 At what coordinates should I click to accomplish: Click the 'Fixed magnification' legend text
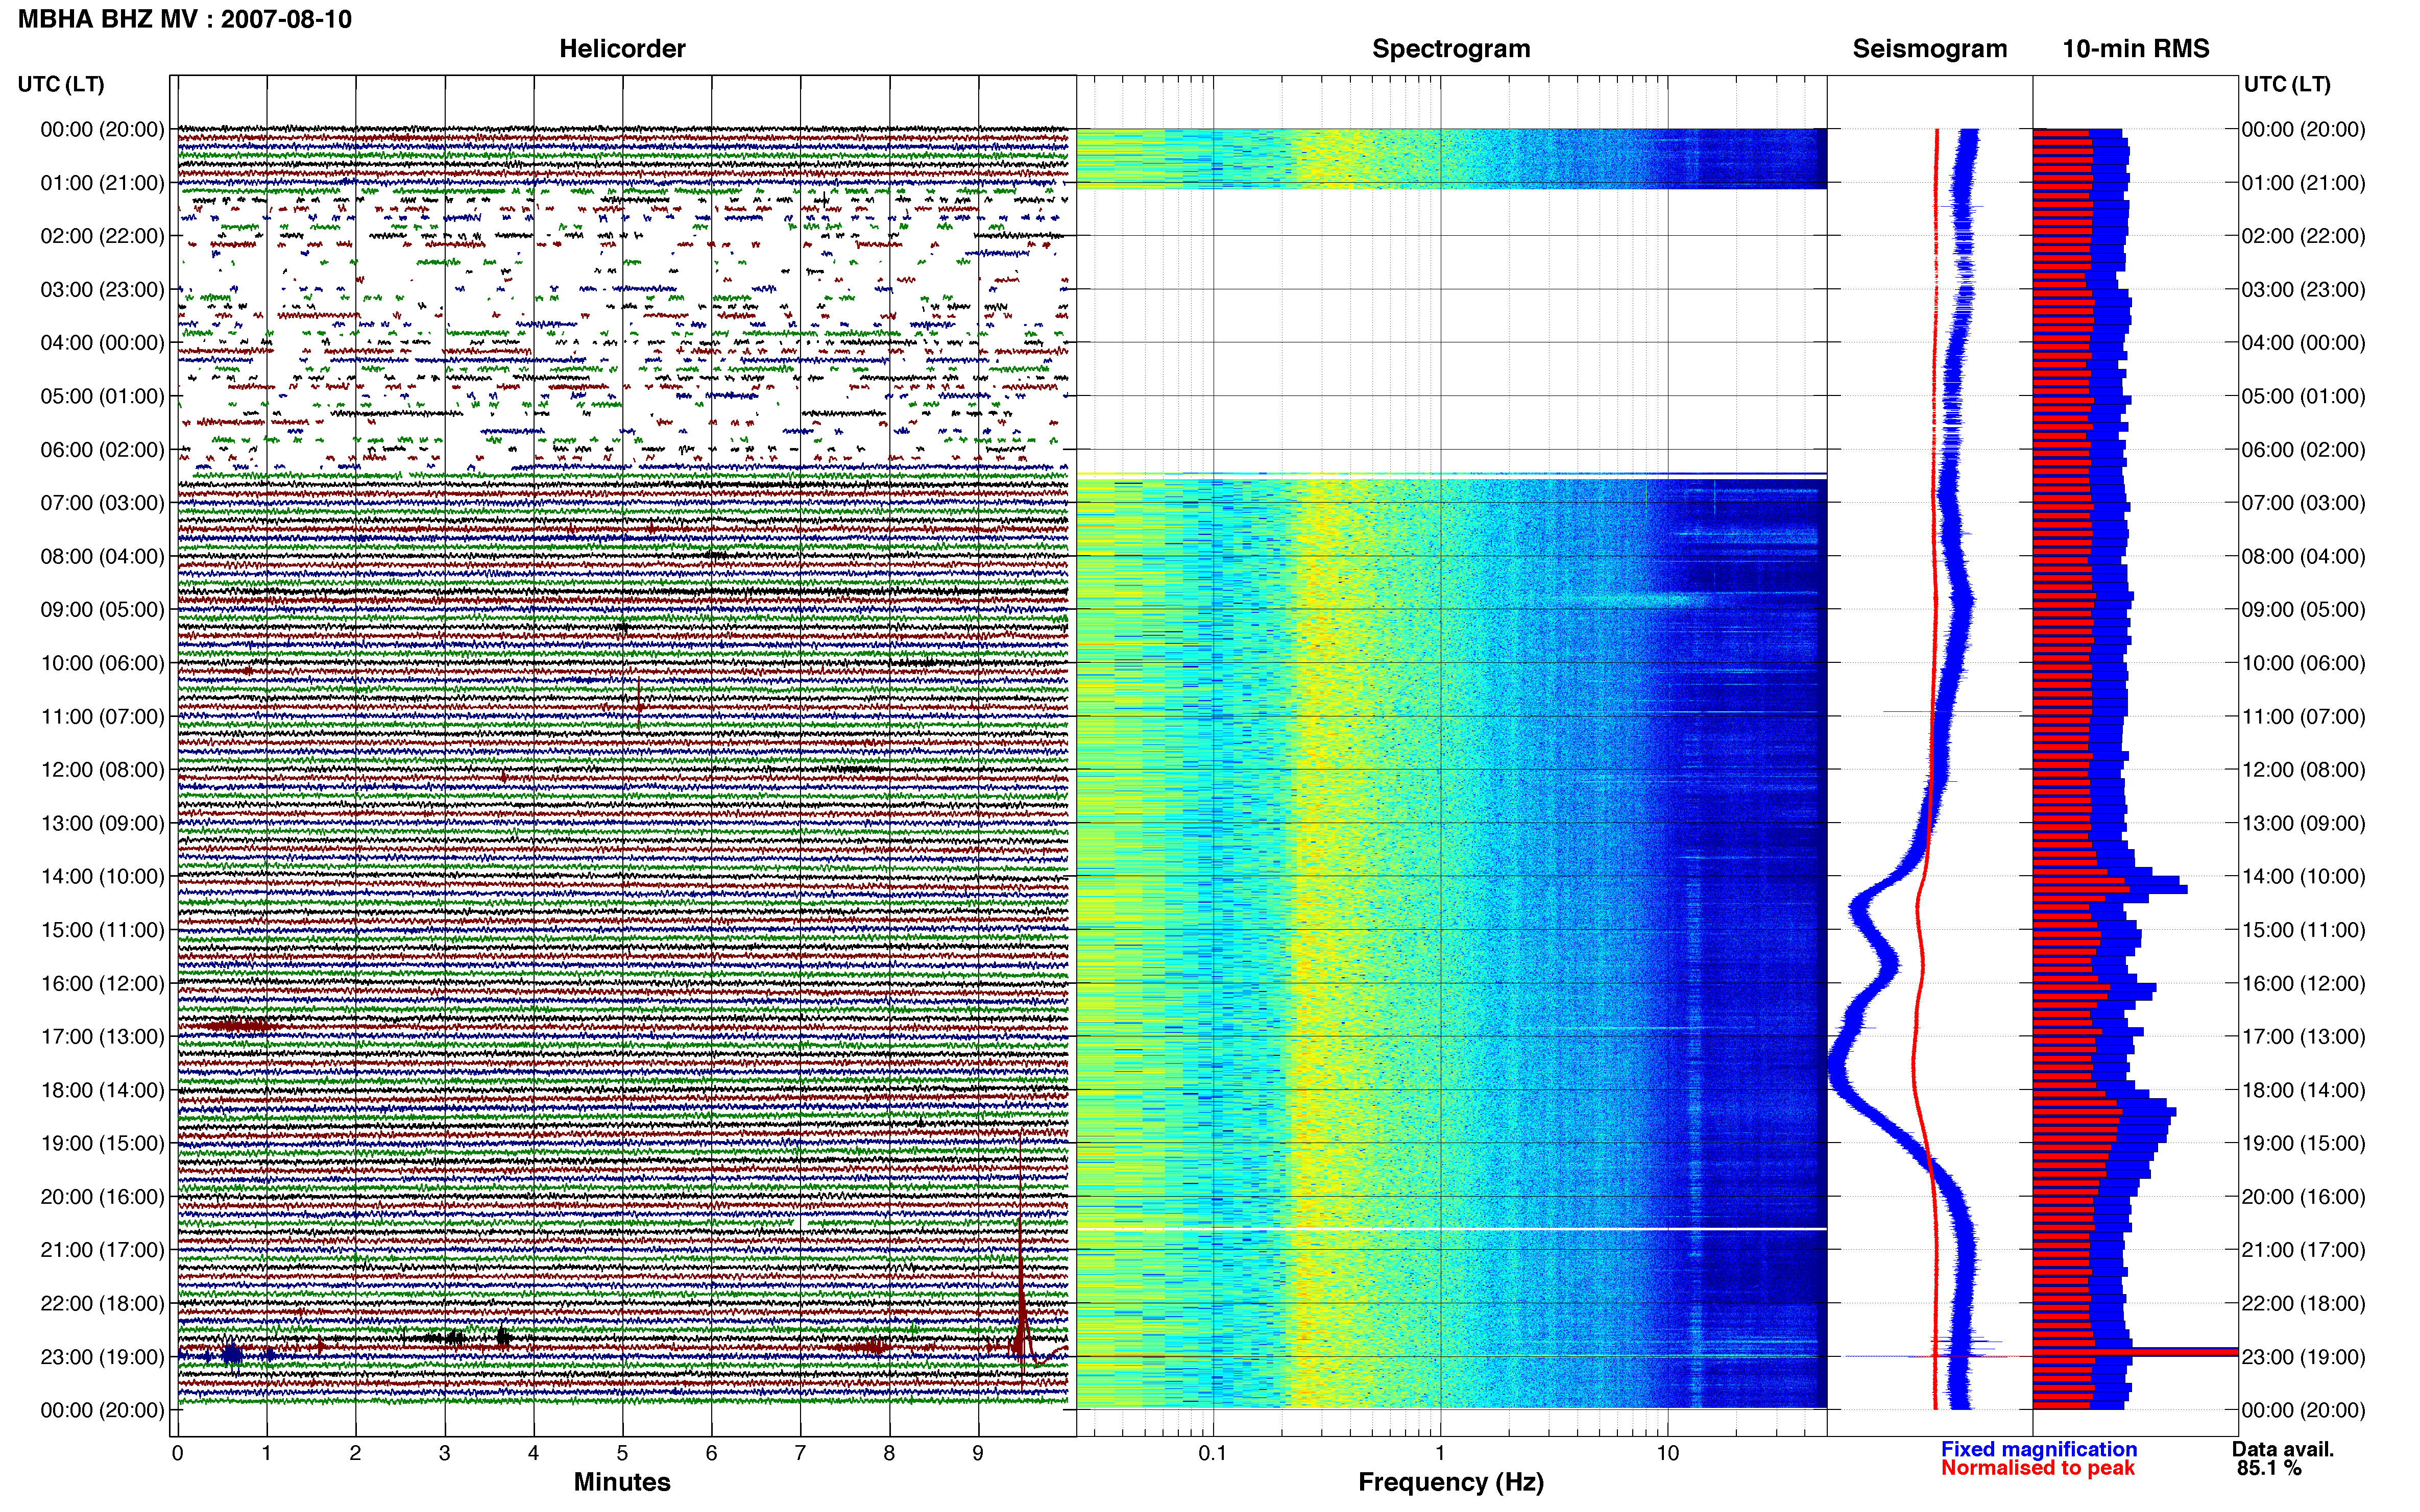click(x=2039, y=1449)
